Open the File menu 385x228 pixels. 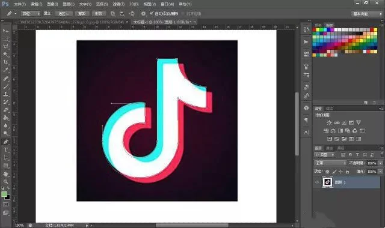click(x=20, y=4)
